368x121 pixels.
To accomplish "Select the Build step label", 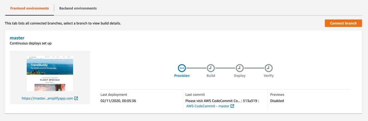I will point(211,76).
